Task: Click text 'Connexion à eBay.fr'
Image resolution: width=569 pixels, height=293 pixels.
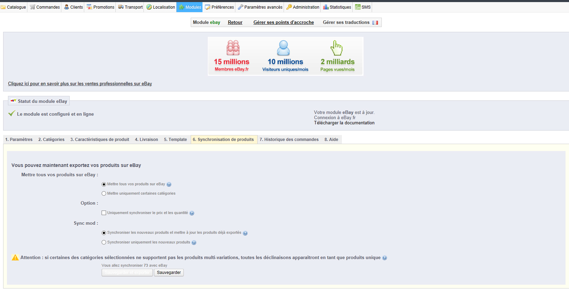Action: pyautogui.click(x=335, y=117)
